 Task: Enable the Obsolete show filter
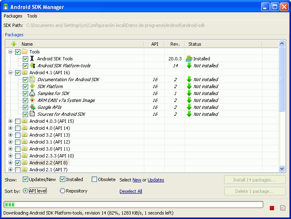[x=94, y=179]
